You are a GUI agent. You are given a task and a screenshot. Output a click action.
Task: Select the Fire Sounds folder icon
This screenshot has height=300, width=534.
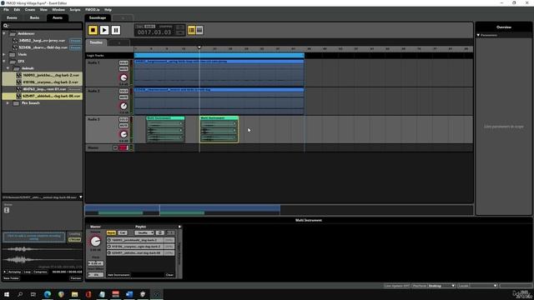pos(16,103)
